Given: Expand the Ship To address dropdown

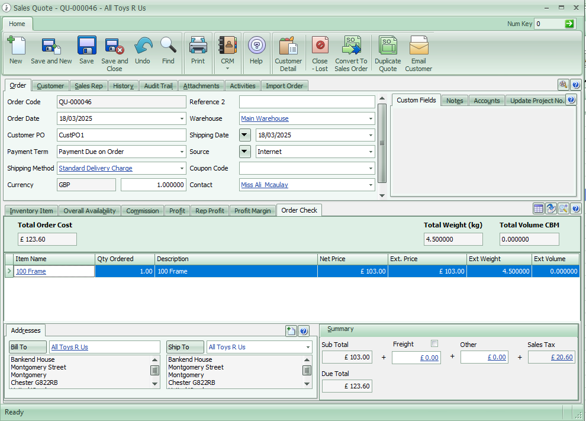Looking at the screenshot, I should pyautogui.click(x=307, y=347).
